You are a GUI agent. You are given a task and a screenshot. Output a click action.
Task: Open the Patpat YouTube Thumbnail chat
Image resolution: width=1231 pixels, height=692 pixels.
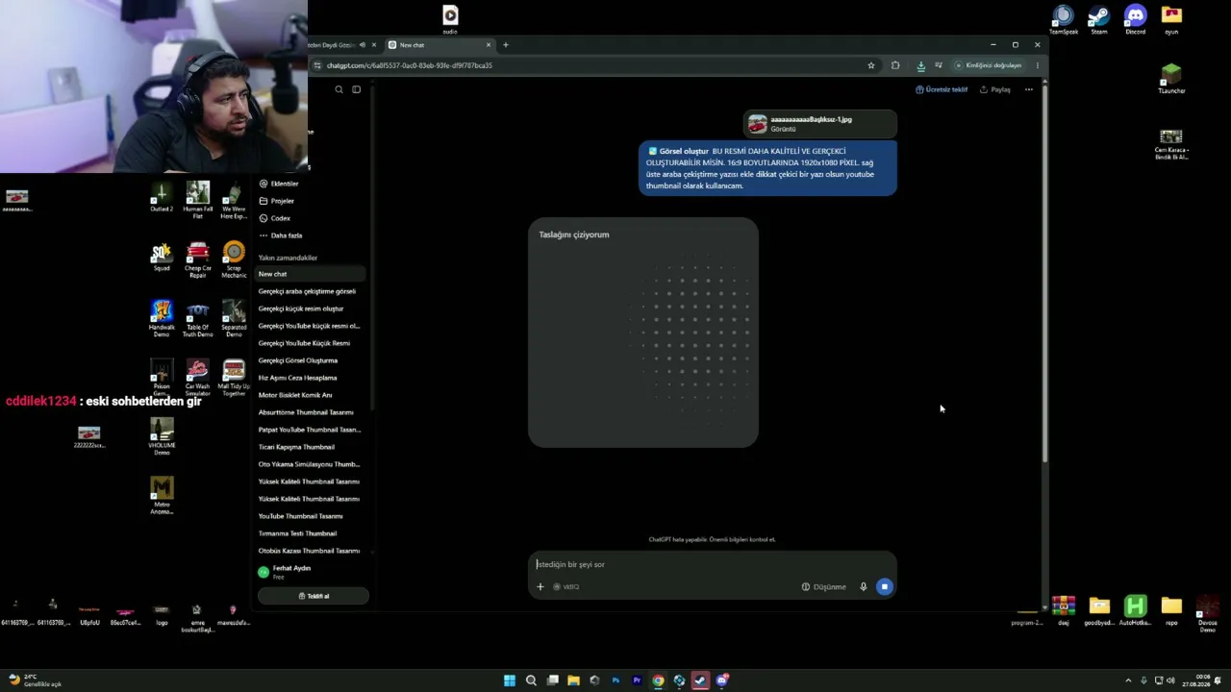(x=310, y=430)
